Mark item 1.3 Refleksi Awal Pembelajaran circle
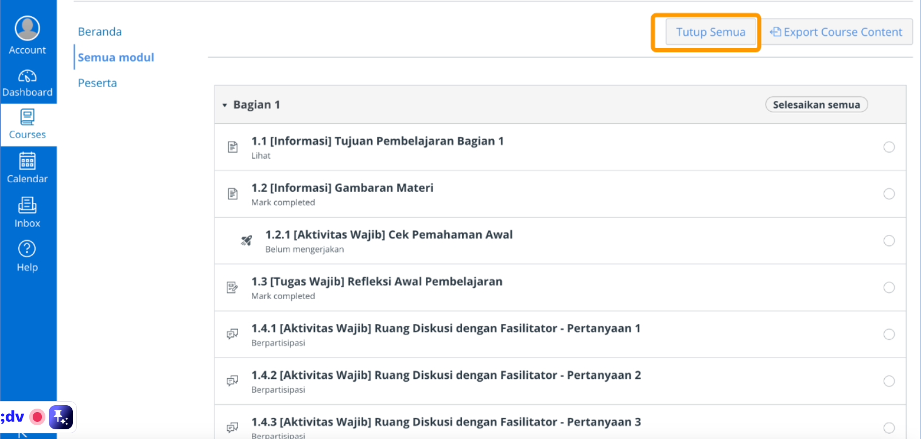 tap(889, 288)
